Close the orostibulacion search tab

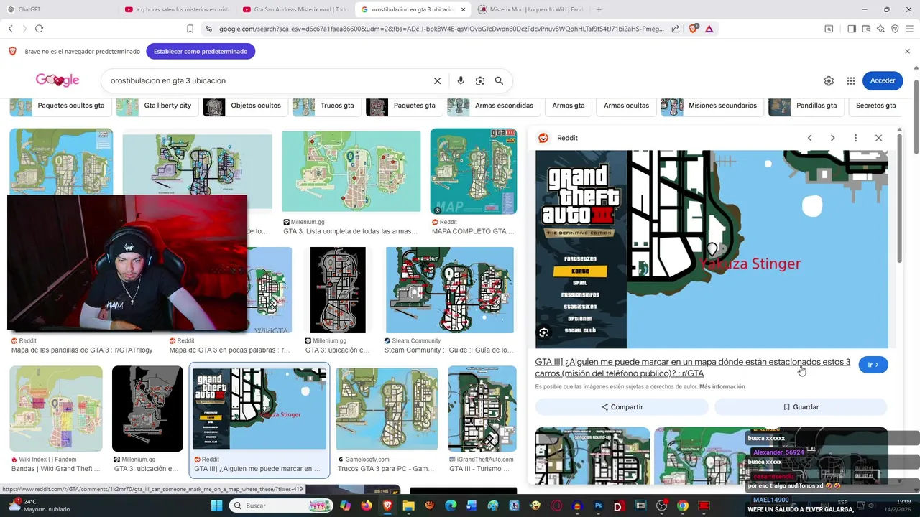pos(463,9)
